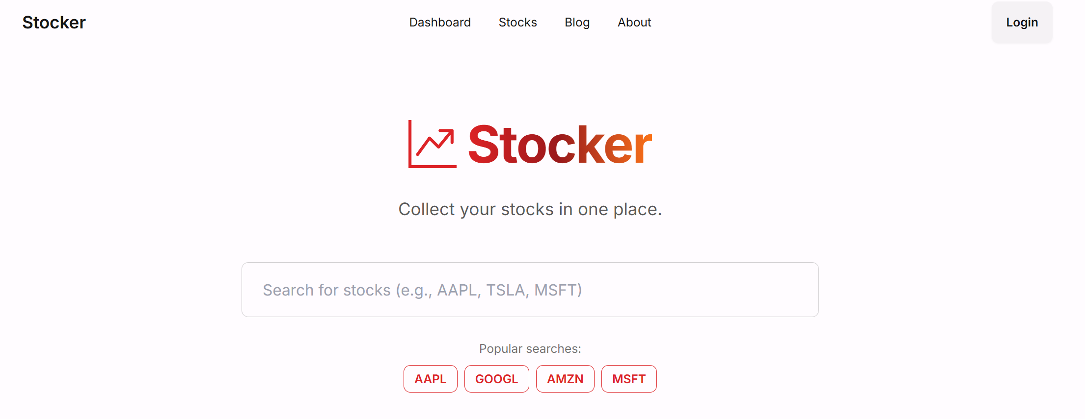Choose the GOOGL popular search chip
Screen dimensions: 1085x419
click(x=496, y=379)
